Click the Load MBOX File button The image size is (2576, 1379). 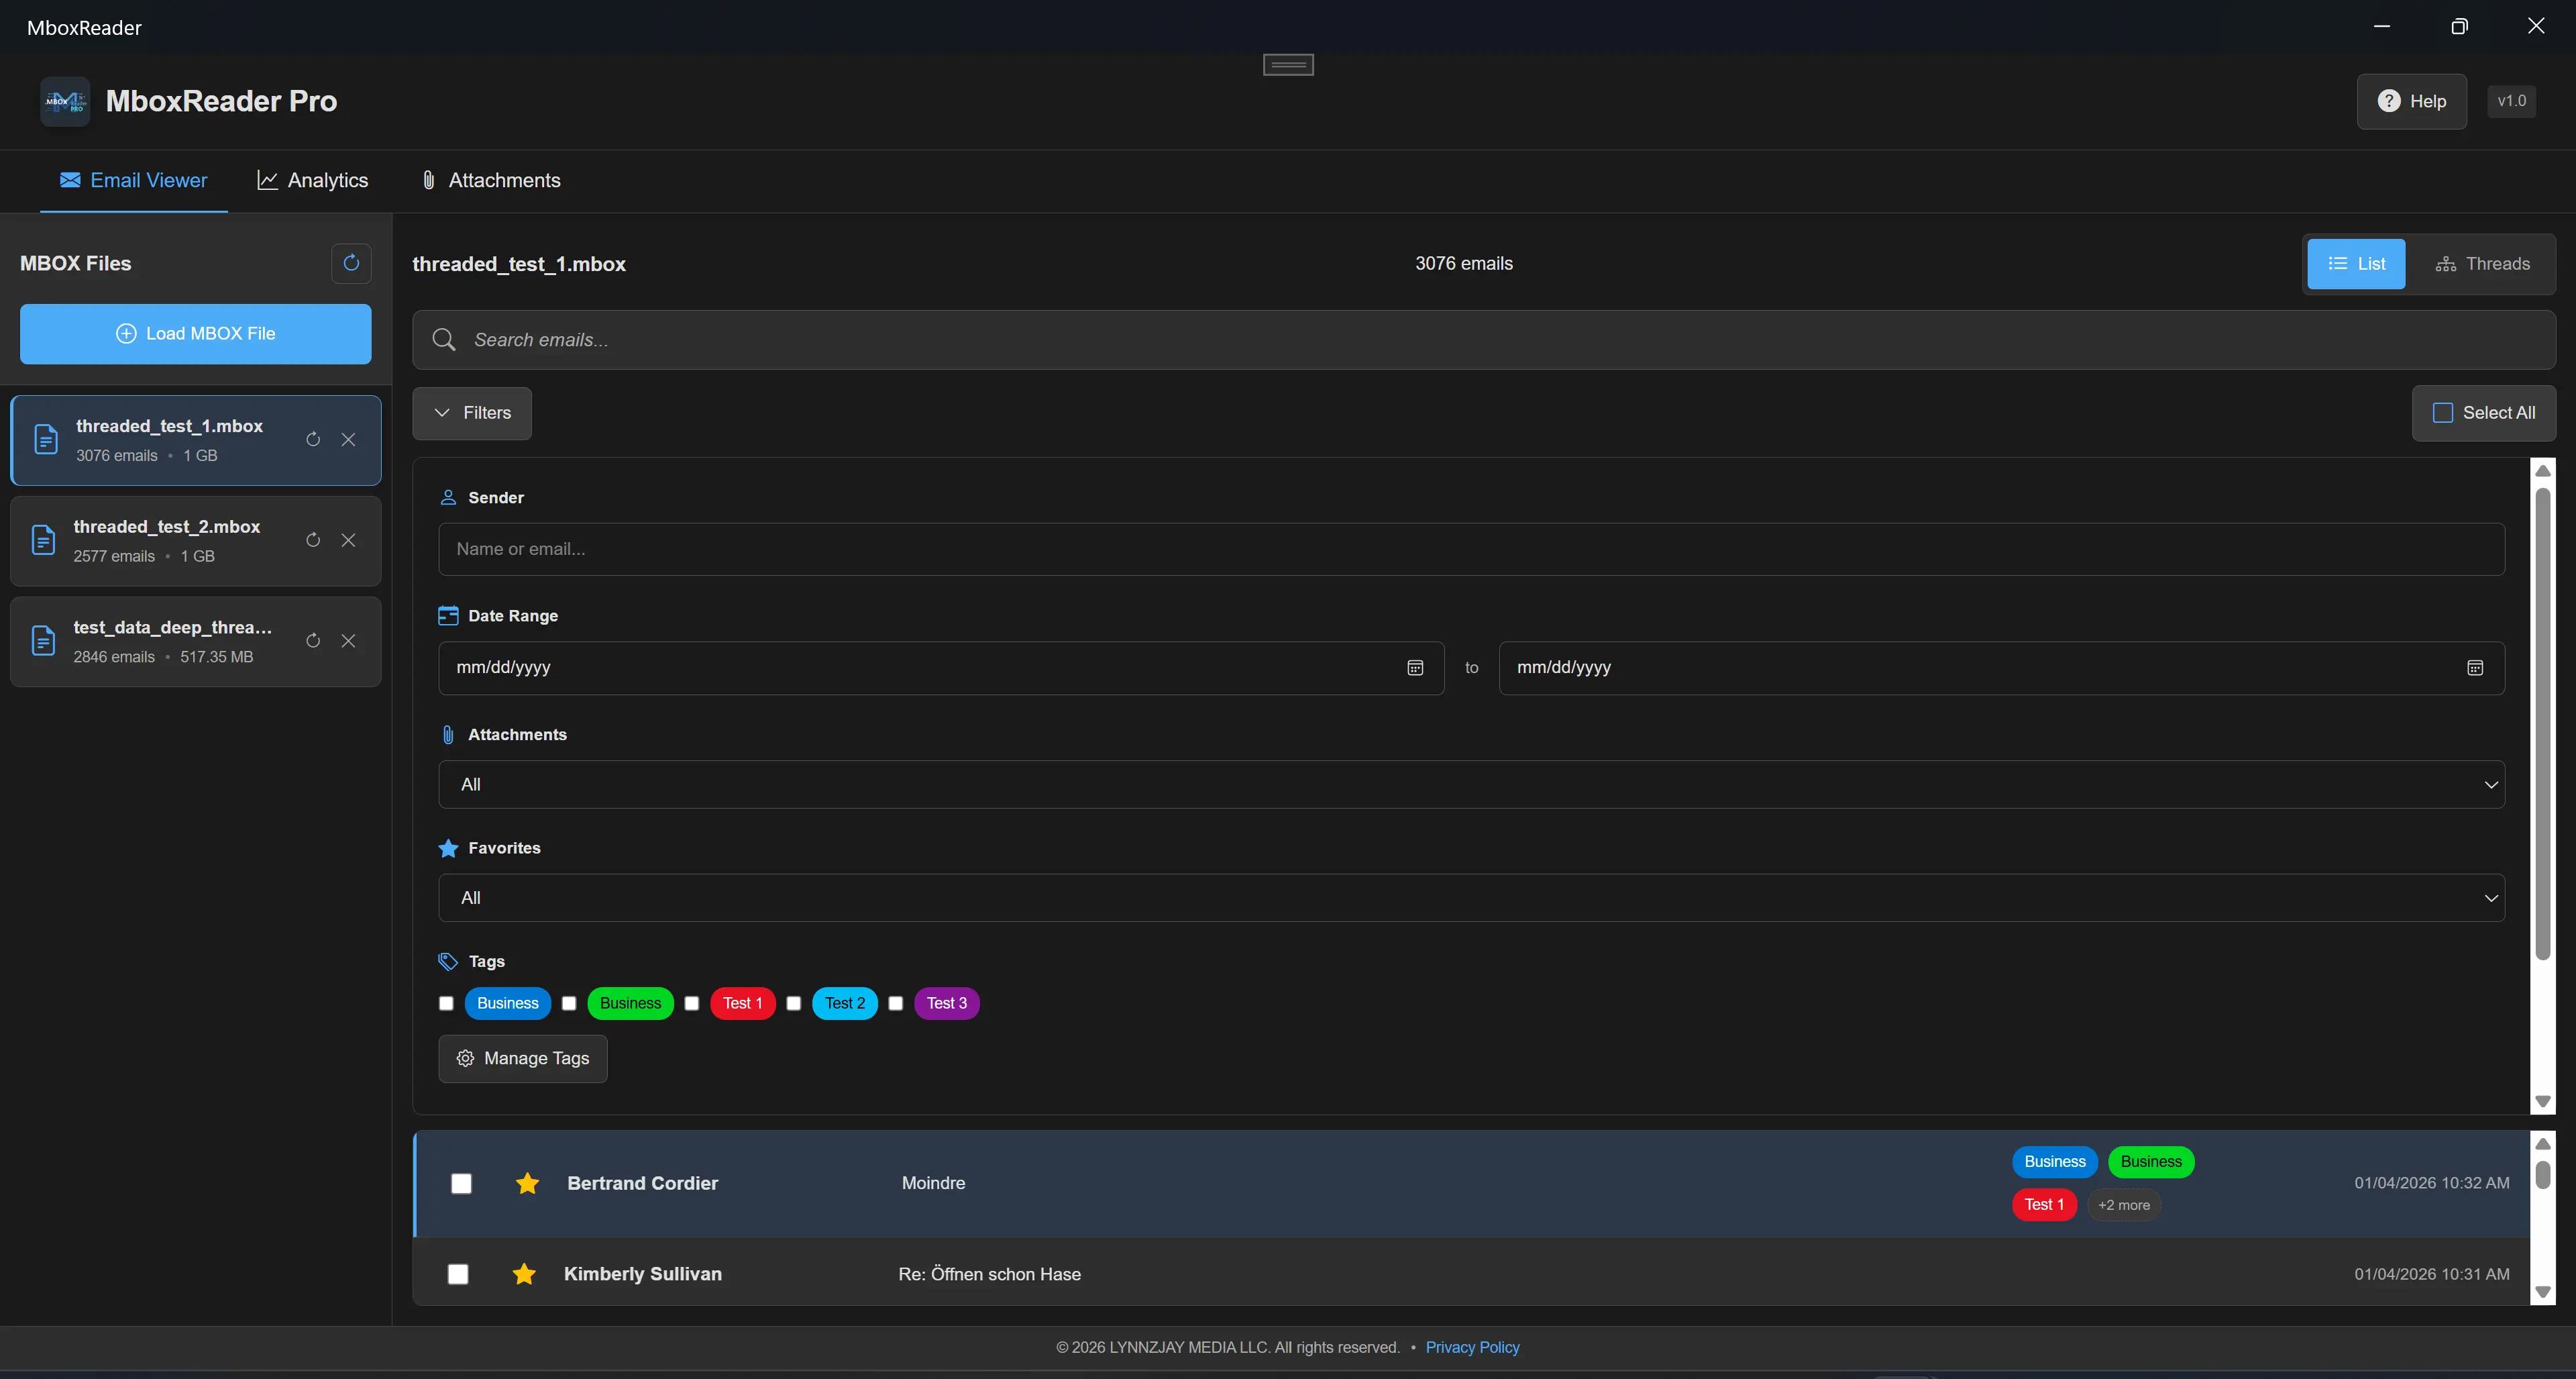click(195, 333)
